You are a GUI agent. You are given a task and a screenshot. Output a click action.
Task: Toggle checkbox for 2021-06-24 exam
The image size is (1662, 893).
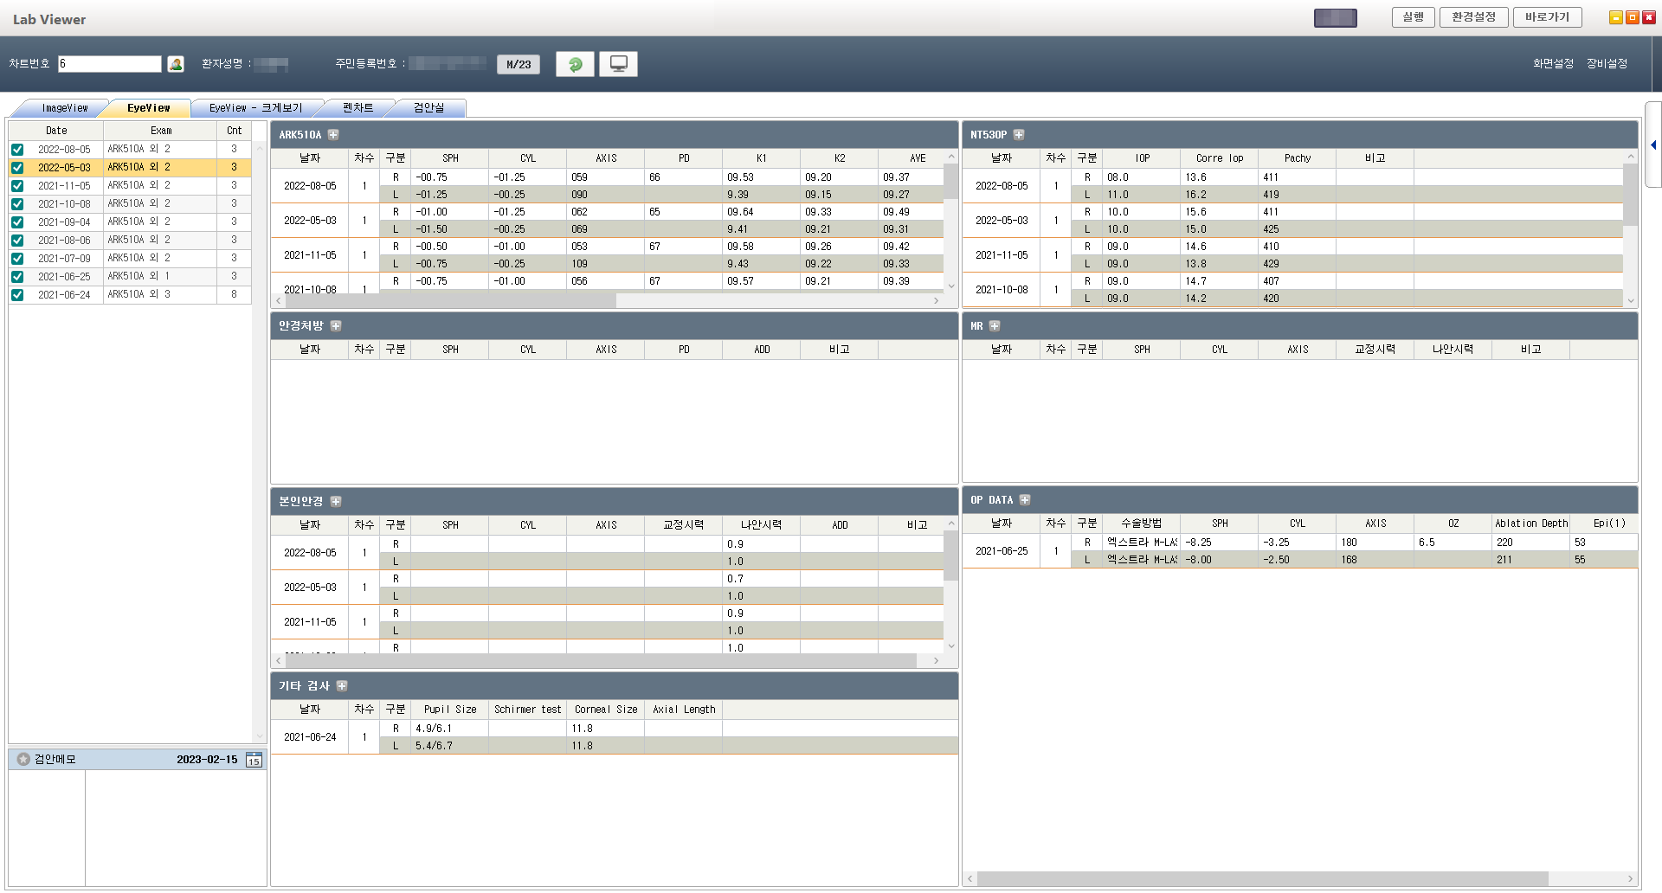click(x=17, y=294)
